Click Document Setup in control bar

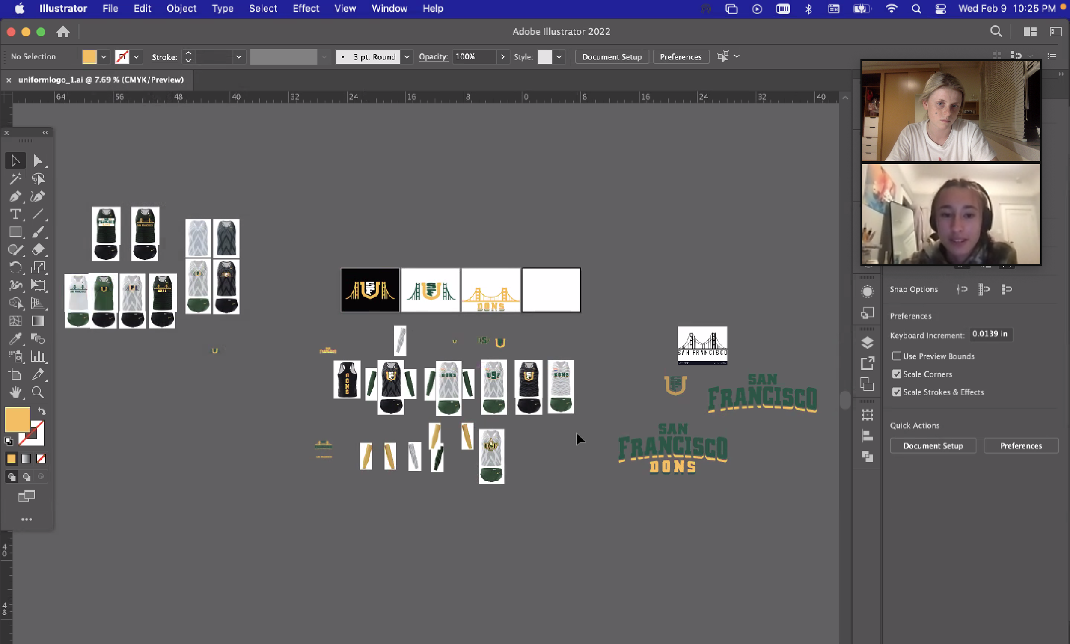(x=612, y=57)
